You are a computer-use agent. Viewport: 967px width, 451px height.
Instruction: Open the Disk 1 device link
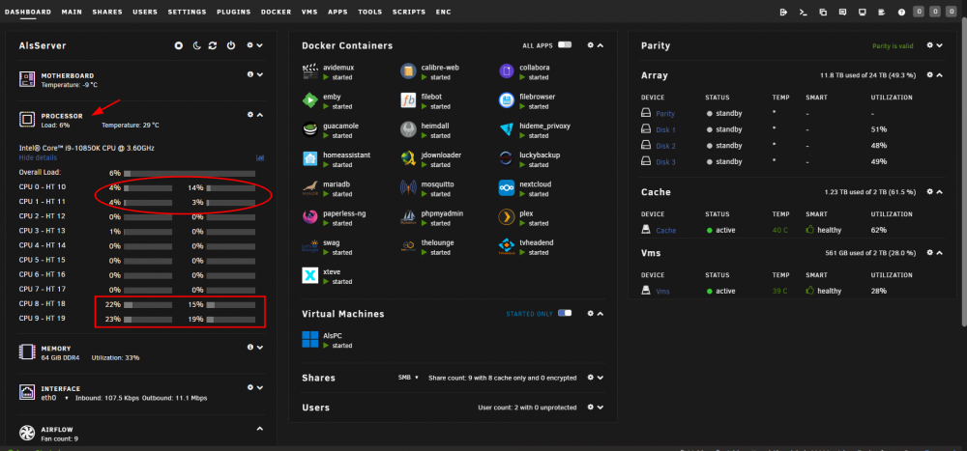pyautogui.click(x=665, y=130)
